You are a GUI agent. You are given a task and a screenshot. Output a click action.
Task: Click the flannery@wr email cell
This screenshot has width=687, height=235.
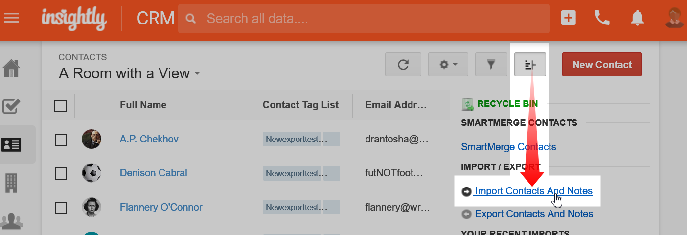[x=397, y=207]
